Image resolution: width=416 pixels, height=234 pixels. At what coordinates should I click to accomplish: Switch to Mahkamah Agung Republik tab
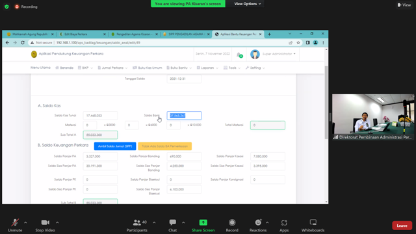pos(31,34)
